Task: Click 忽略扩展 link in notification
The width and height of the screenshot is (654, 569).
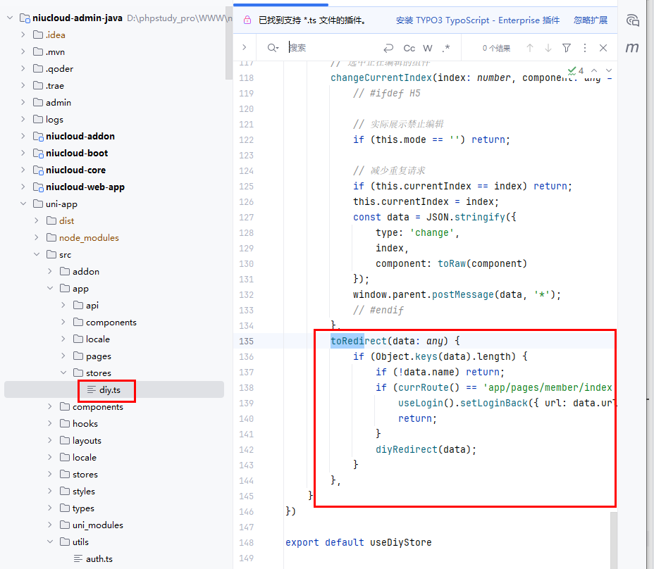Action: pyautogui.click(x=591, y=20)
